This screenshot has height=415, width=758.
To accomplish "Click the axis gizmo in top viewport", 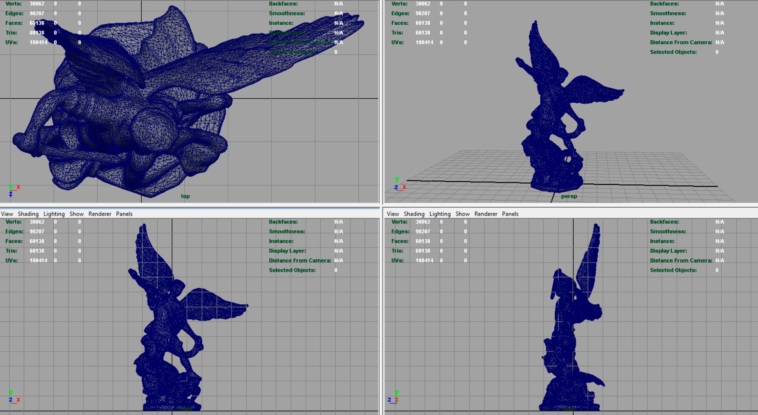I will 14,191.
